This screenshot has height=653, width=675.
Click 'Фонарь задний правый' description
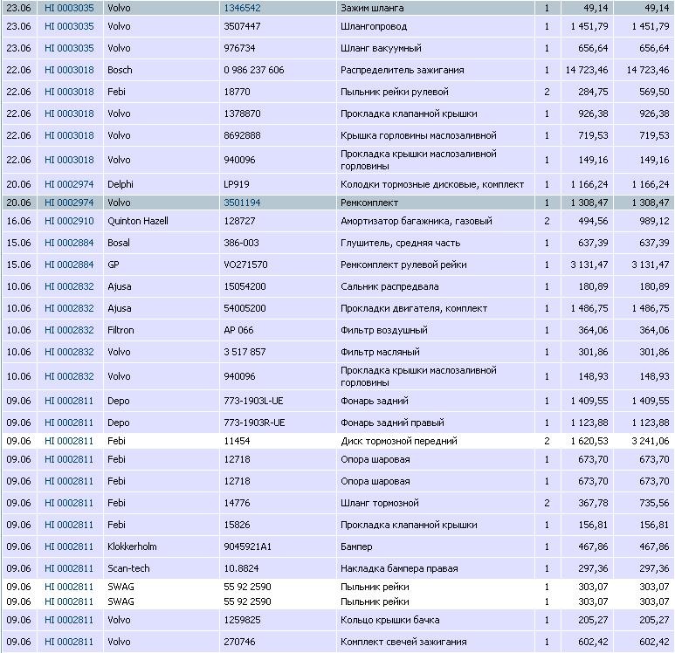click(x=392, y=423)
